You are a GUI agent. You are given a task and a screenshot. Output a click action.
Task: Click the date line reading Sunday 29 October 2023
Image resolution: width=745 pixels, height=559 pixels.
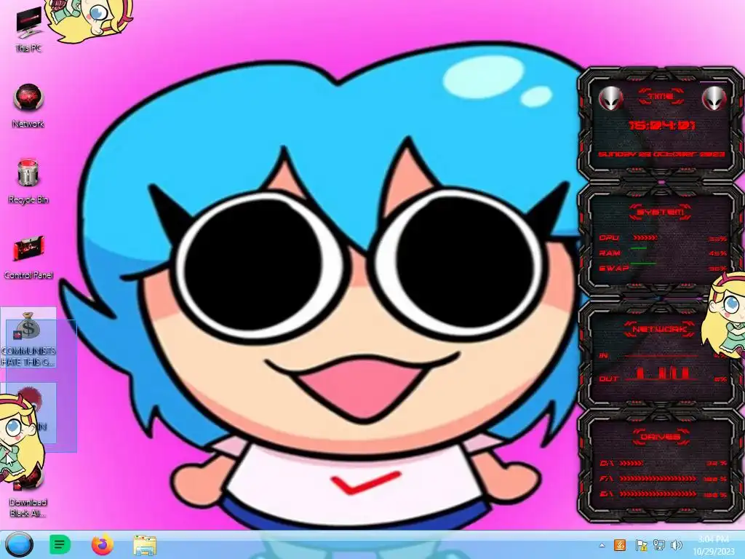click(661, 154)
